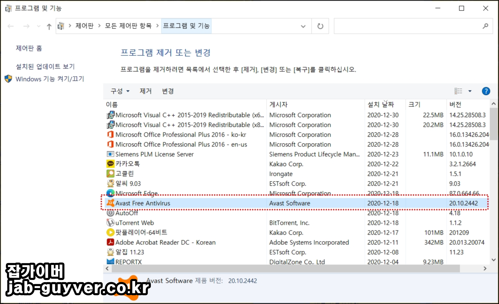The width and height of the screenshot is (499, 304).
Task: Select the REPORTX program icon
Action: [110, 261]
